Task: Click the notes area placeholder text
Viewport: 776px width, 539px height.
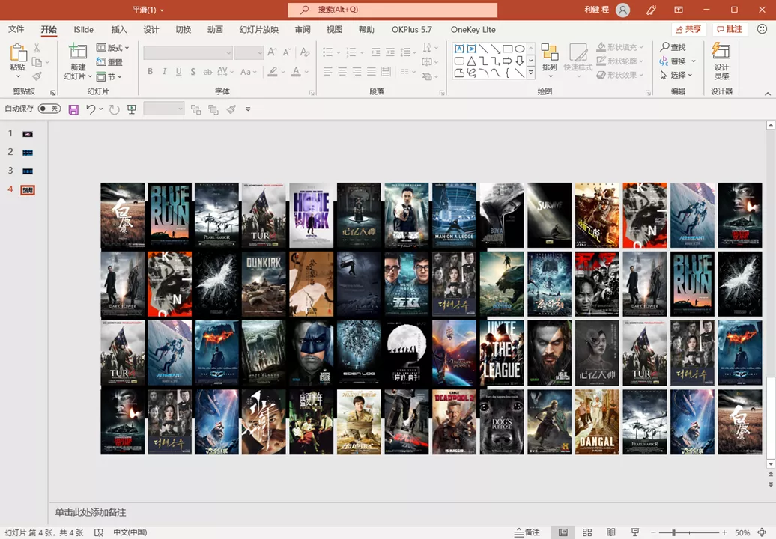Action: [x=91, y=512]
